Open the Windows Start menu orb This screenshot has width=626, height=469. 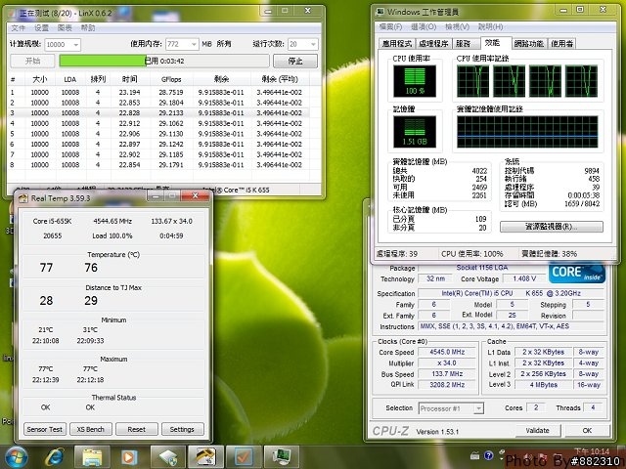tap(17, 456)
